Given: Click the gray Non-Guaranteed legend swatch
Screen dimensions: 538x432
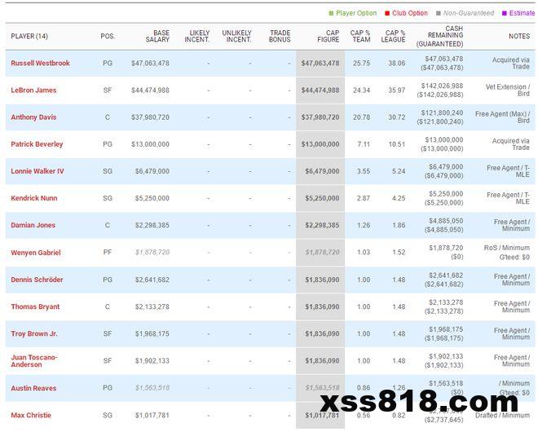Looking at the screenshot, I should (439, 13).
